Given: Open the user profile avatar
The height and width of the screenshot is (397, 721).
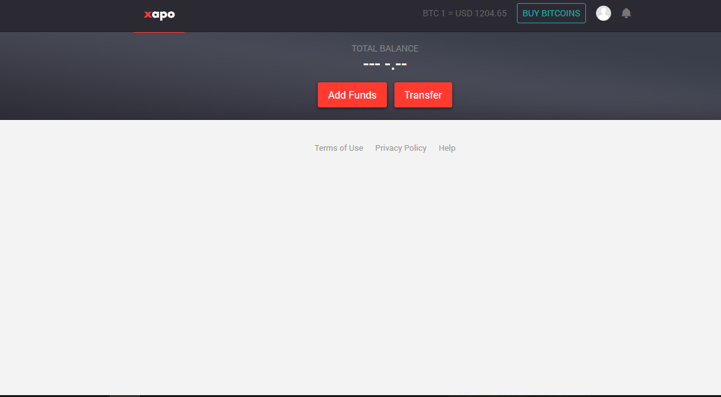Looking at the screenshot, I should [604, 13].
